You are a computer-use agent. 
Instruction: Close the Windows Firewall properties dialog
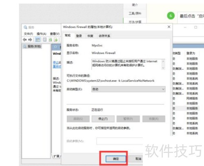coord(169,27)
